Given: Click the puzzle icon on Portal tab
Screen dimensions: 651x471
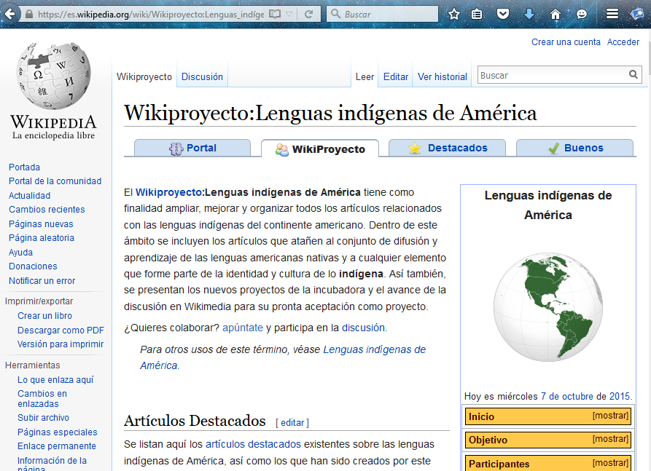Looking at the screenshot, I should pyautogui.click(x=176, y=149).
